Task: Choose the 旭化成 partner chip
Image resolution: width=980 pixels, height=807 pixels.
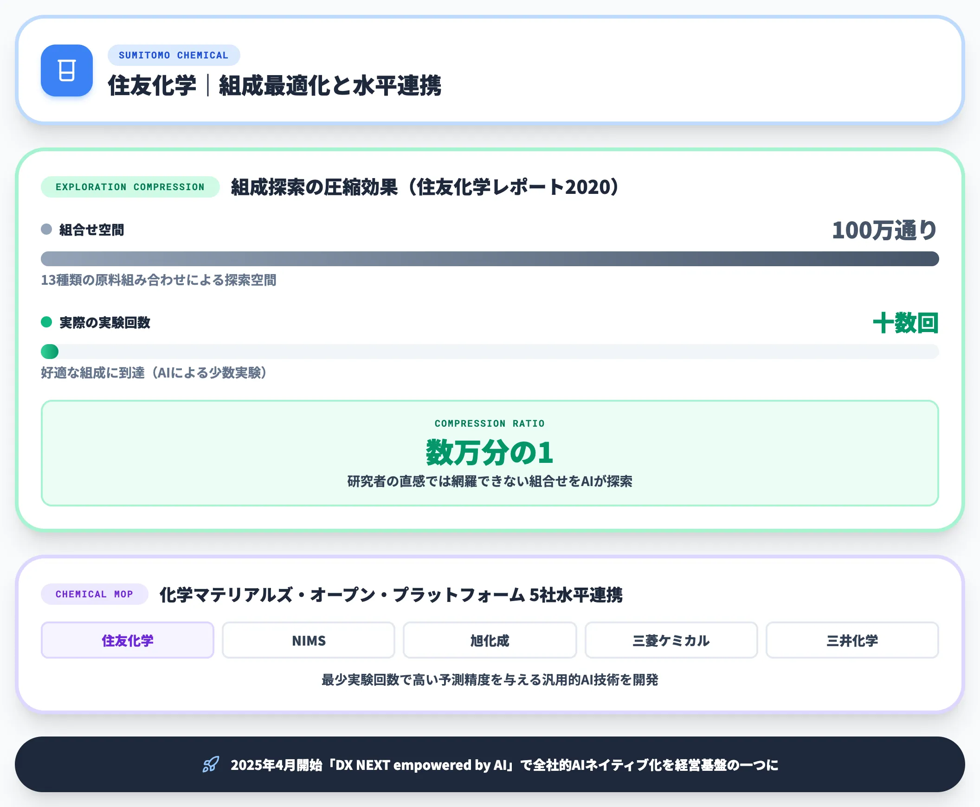Action: point(490,640)
